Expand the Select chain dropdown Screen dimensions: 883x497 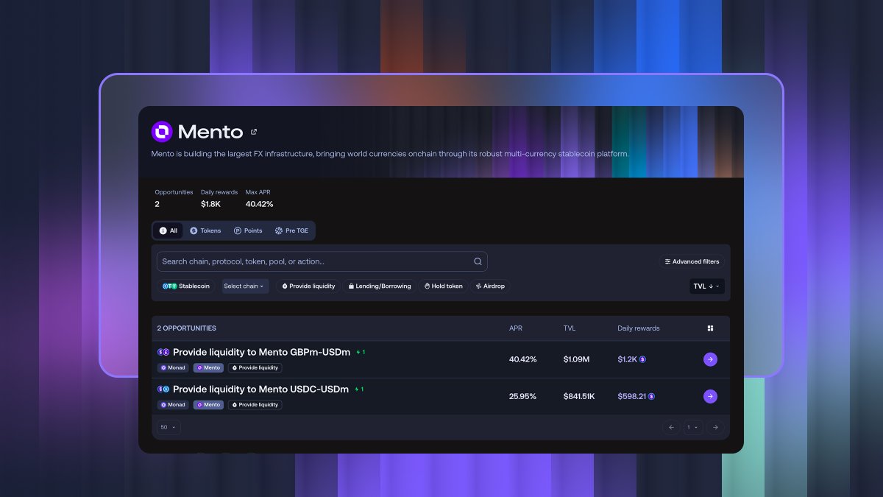tap(244, 286)
